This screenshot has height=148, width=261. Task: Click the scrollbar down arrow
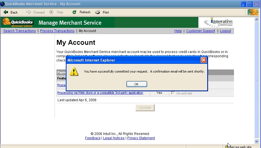256,141
